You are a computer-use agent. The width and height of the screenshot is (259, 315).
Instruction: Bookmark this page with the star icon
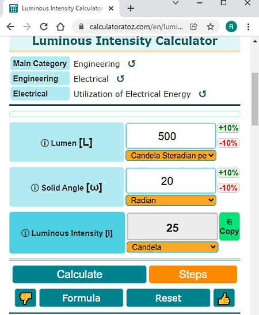pos(210,26)
